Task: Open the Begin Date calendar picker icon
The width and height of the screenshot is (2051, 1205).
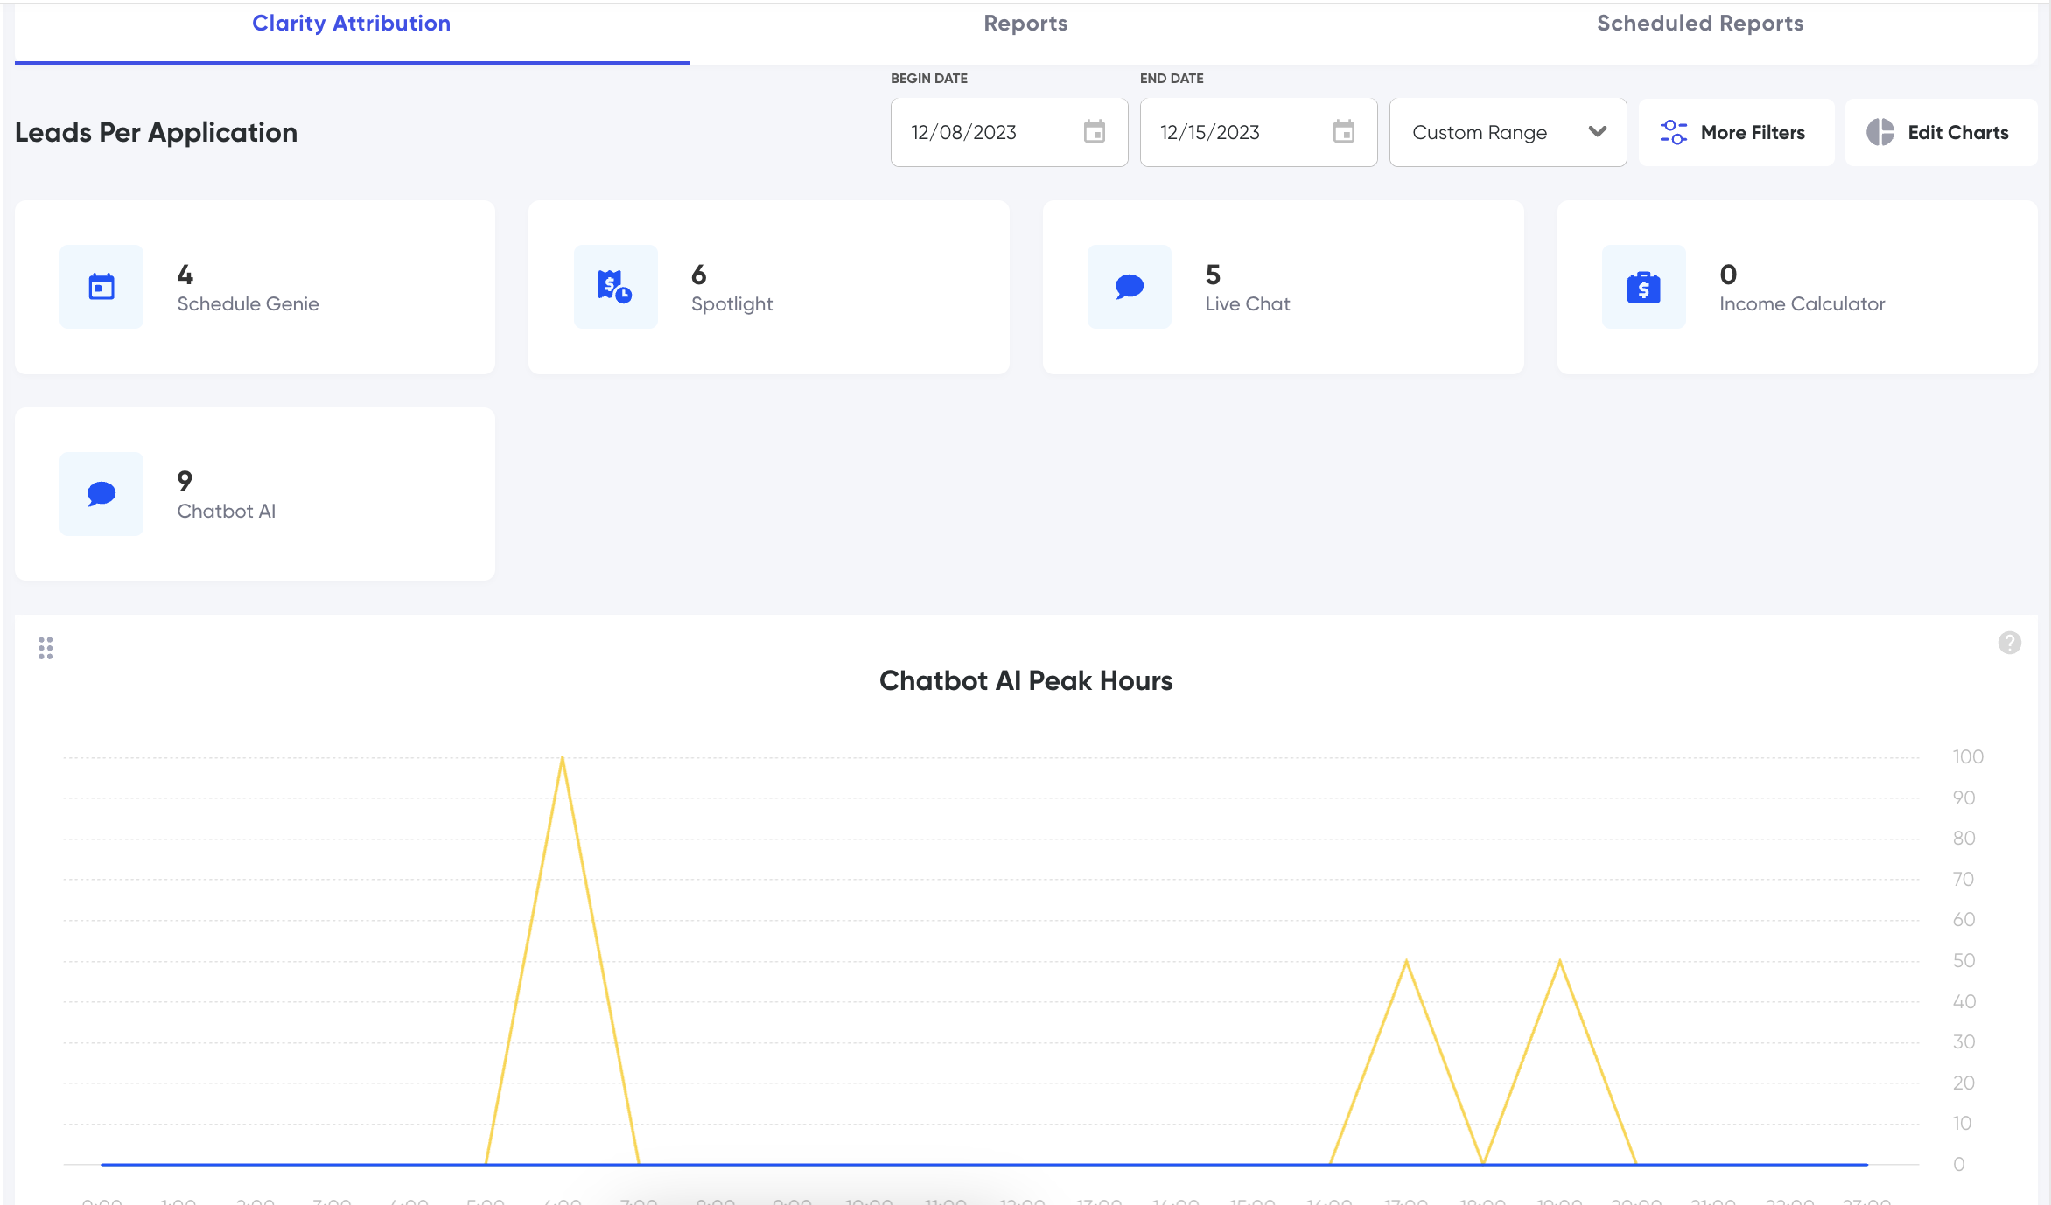Action: click(x=1095, y=132)
